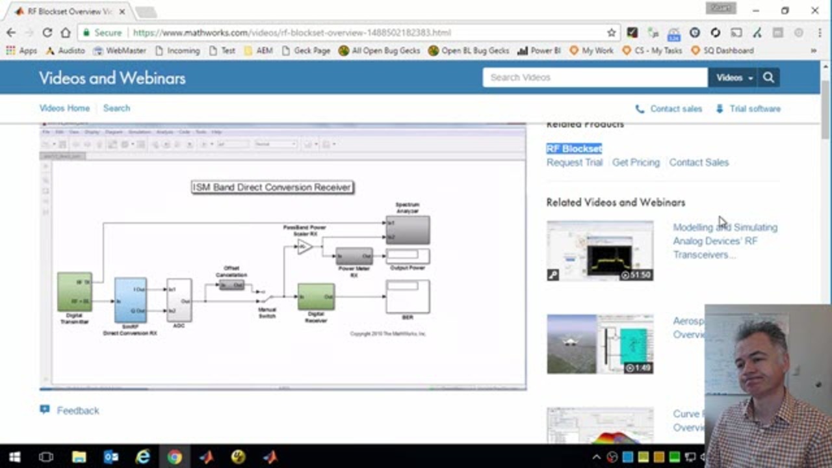Screen dimensions: 832x468
Task: Click the video search magnifier icon
Action: [x=768, y=77]
